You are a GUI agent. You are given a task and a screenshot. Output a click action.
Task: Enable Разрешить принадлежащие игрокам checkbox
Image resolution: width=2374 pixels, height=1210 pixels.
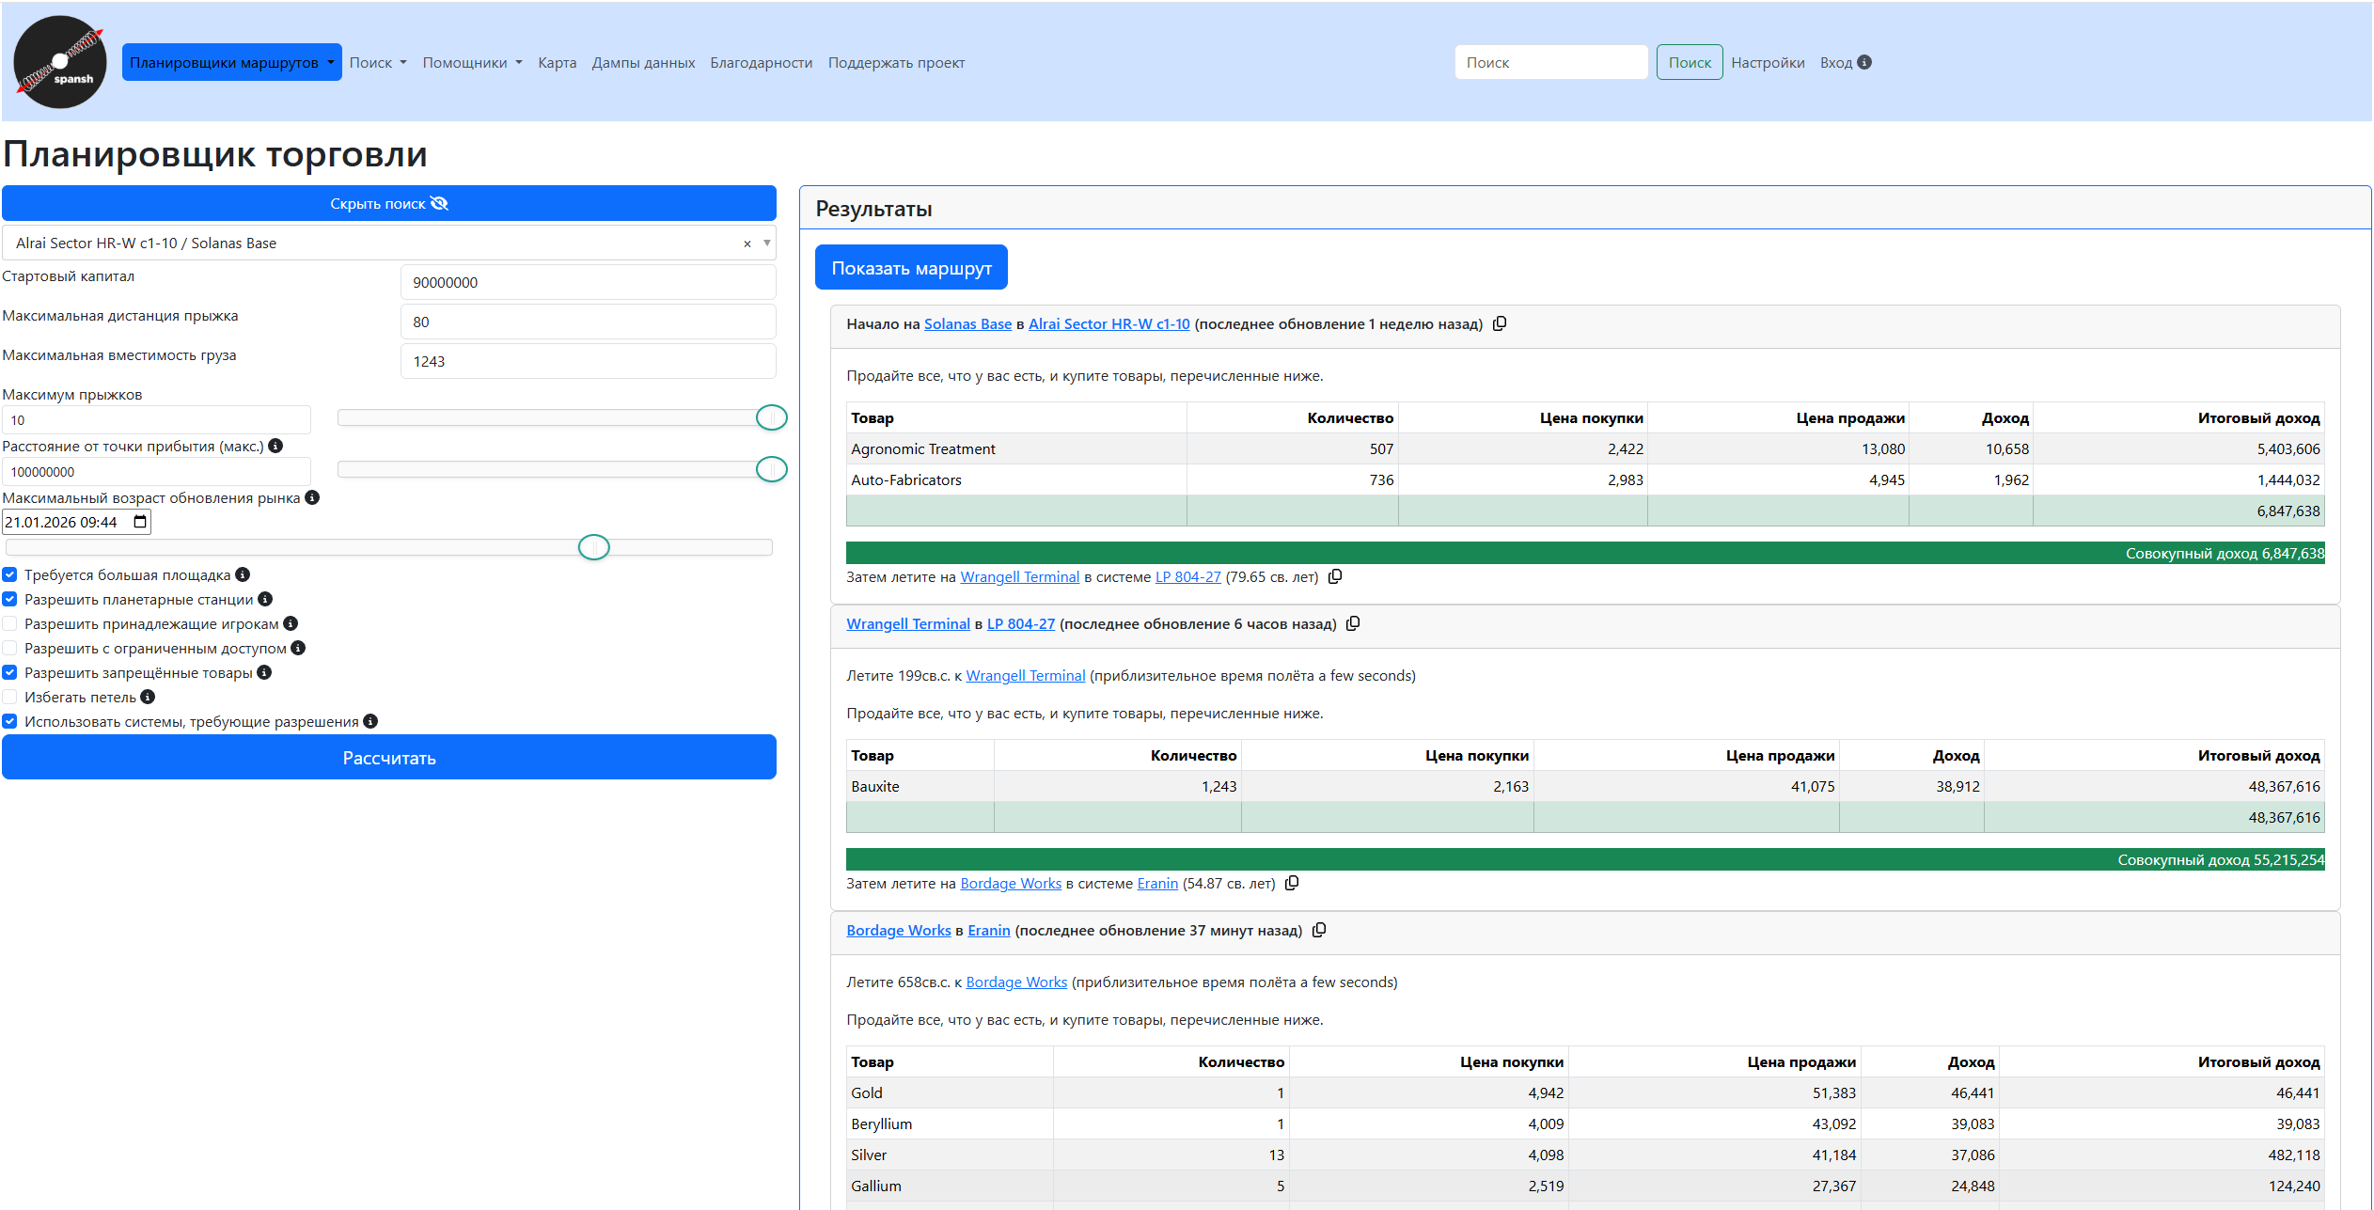[x=10, y=623]
